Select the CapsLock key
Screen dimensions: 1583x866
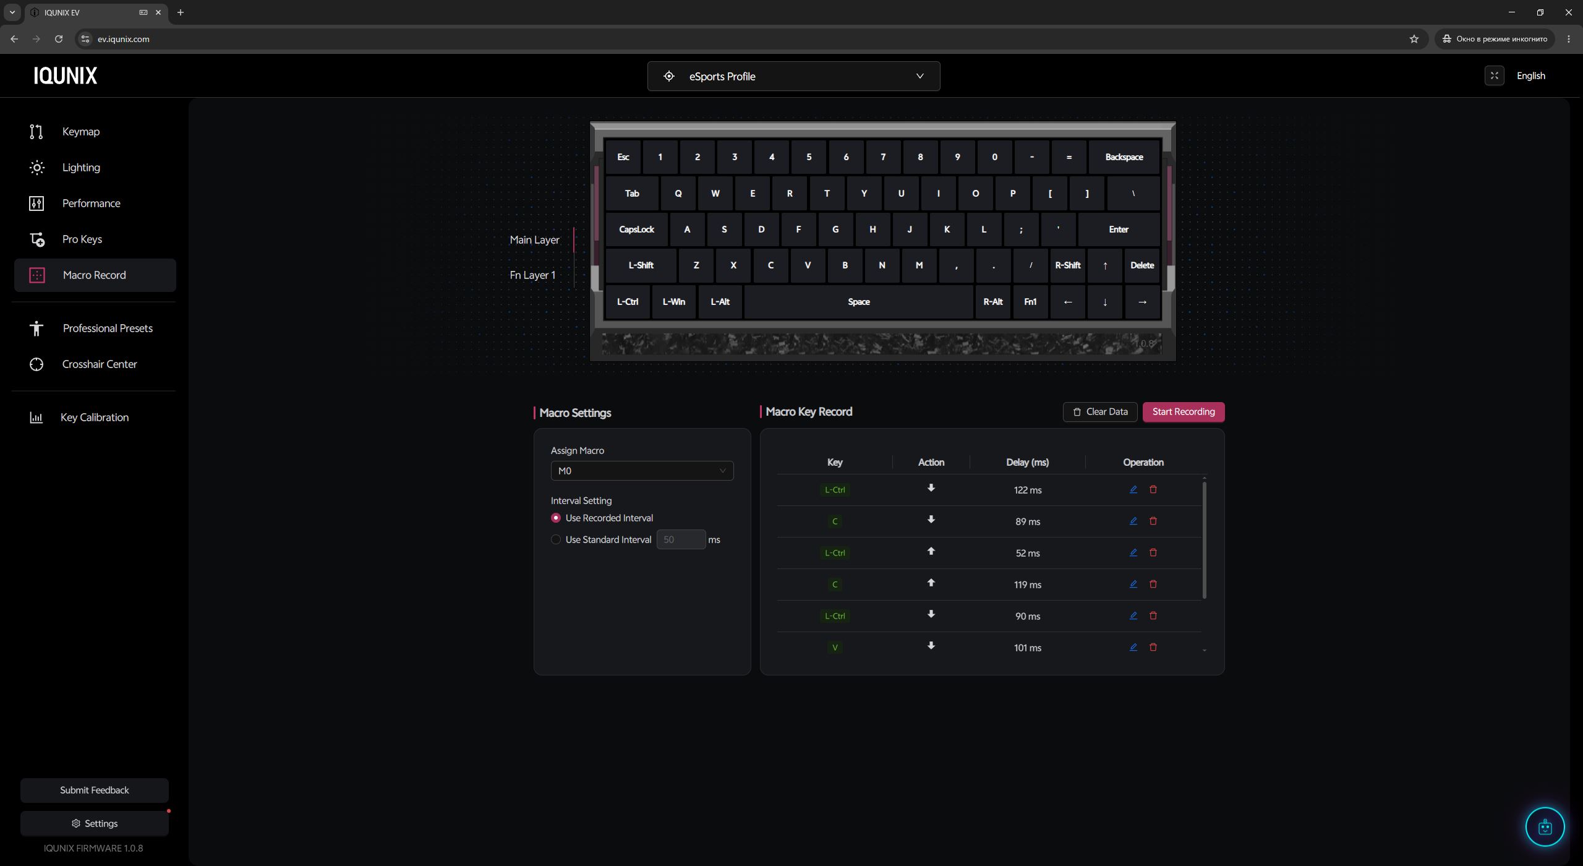[x=636, y=229]
